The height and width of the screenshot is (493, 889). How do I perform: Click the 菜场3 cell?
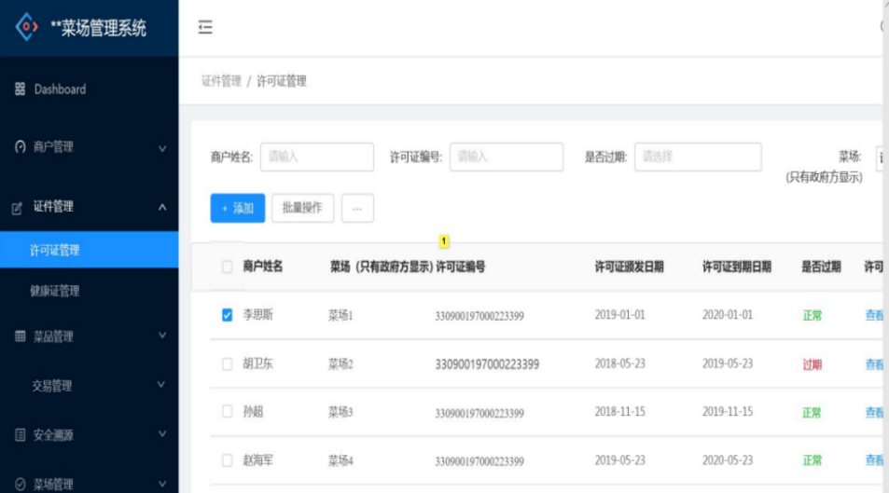tap(340, 412)
